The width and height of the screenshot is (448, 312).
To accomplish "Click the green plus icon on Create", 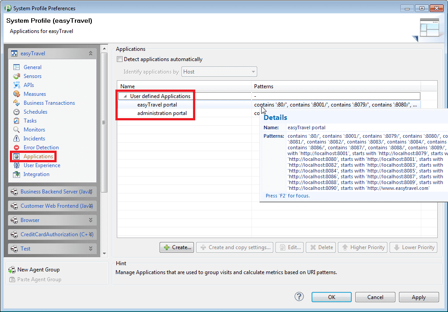I will click(167, 247).
